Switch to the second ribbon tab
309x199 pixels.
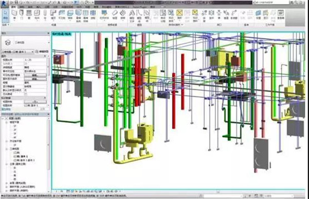pos(22,7)
